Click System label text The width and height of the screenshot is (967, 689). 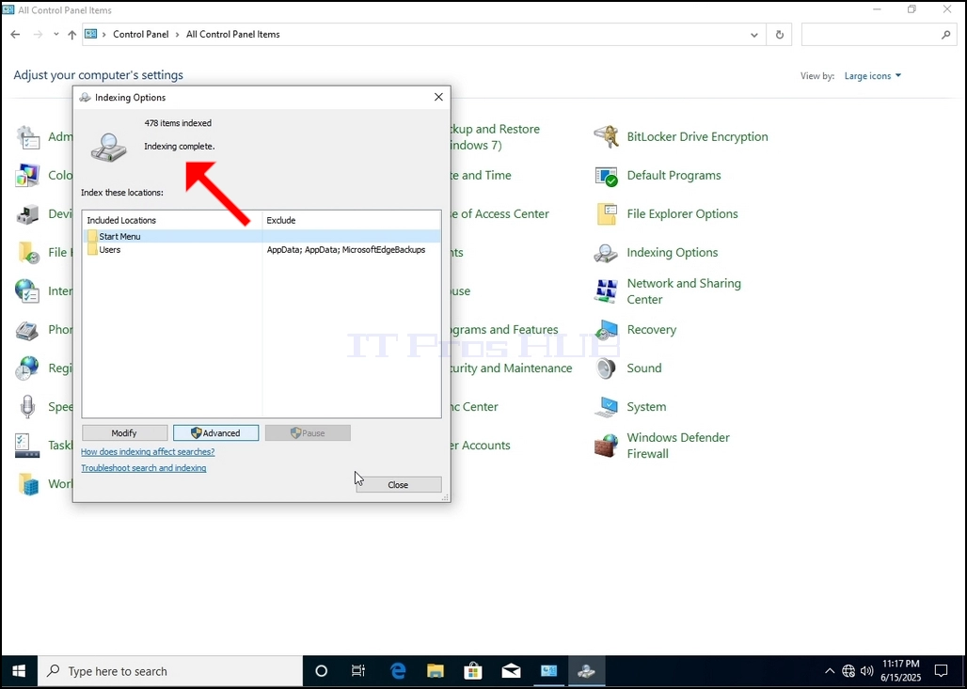[646, 407]
